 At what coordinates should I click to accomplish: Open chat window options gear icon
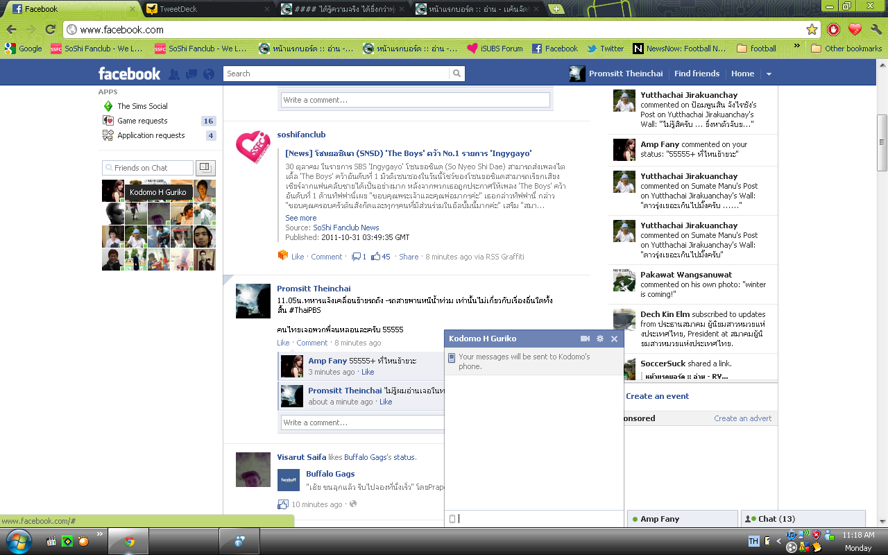pyautogui.click(x=600, y=339)
